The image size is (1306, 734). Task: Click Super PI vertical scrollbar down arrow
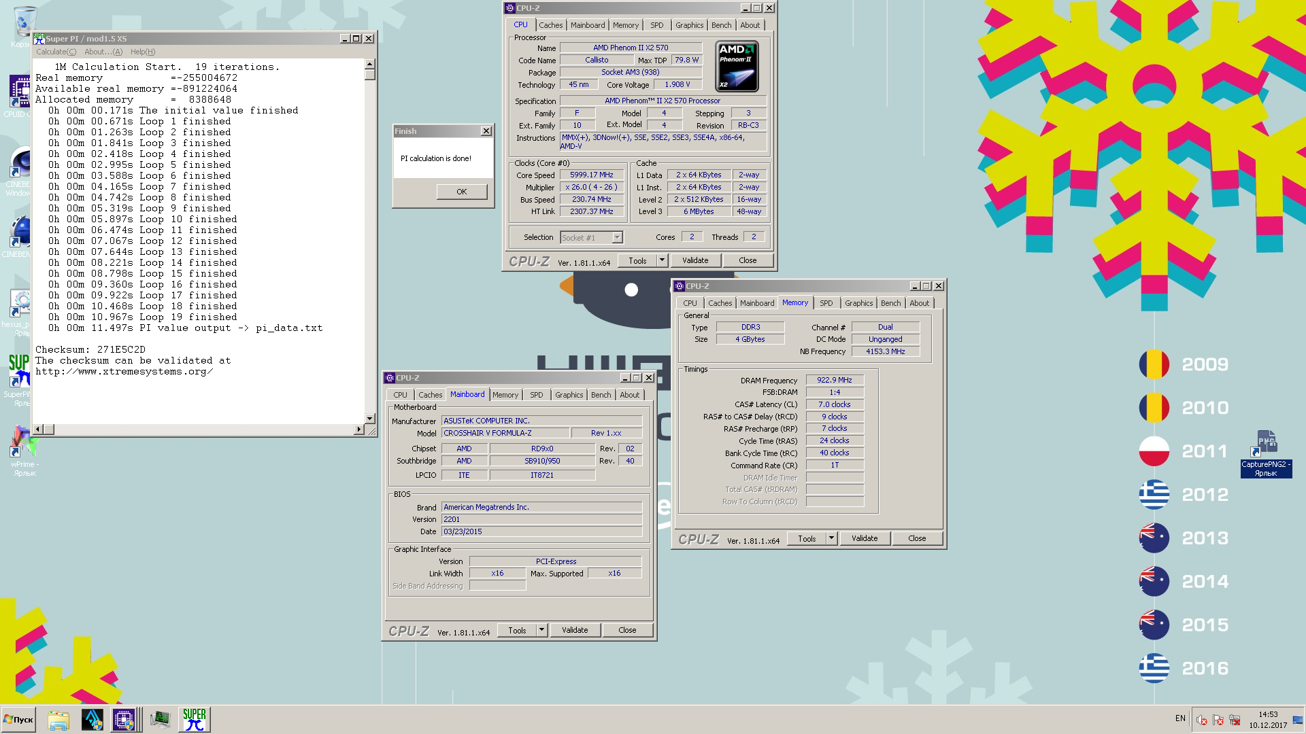click(369, 419)
